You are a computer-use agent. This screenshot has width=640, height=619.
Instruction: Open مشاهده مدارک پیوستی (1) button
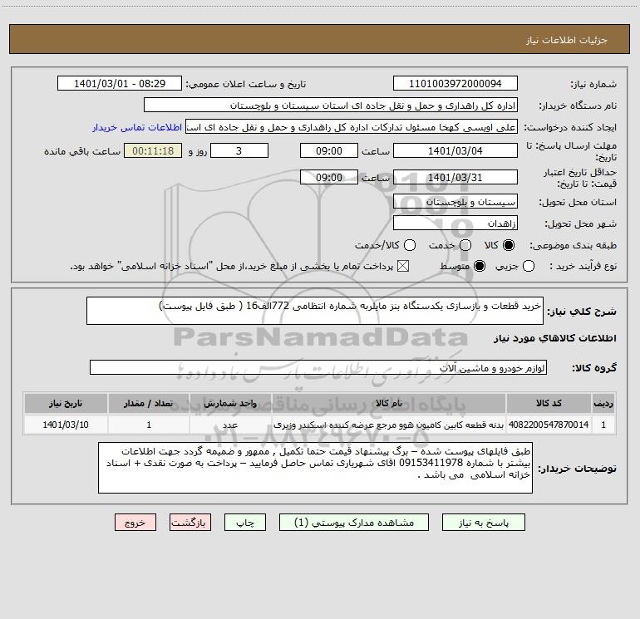[x=354, y=523]
